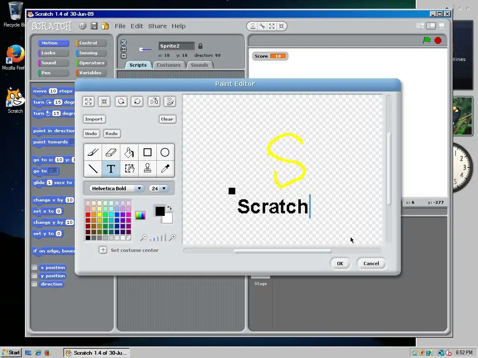Viewport: 478px width, 358px height.
Task: Select the paintbrush tool in Paint Editor
Action: 93,152
